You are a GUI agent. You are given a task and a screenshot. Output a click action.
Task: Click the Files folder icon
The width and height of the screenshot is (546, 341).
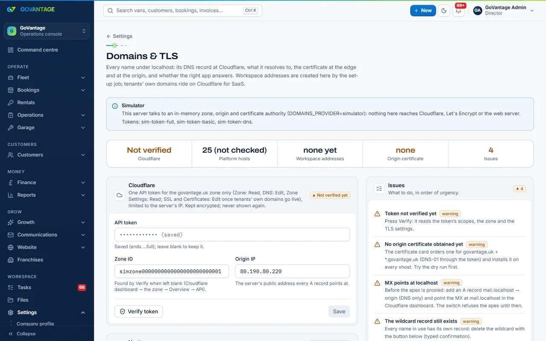(11, 300)
